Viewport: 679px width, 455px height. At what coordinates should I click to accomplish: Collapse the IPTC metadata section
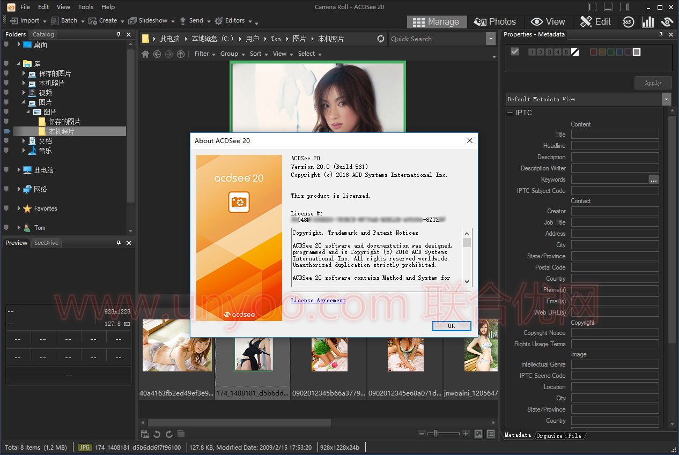point(509,113)
